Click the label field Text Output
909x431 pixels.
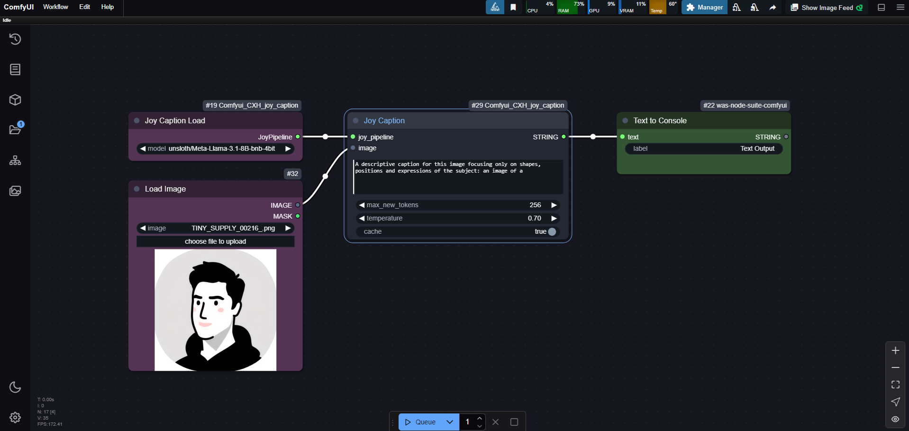pos(704,148)
